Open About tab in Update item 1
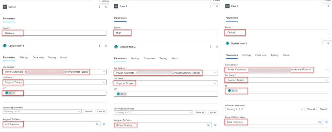332x132 pixels. pos(64,57)
